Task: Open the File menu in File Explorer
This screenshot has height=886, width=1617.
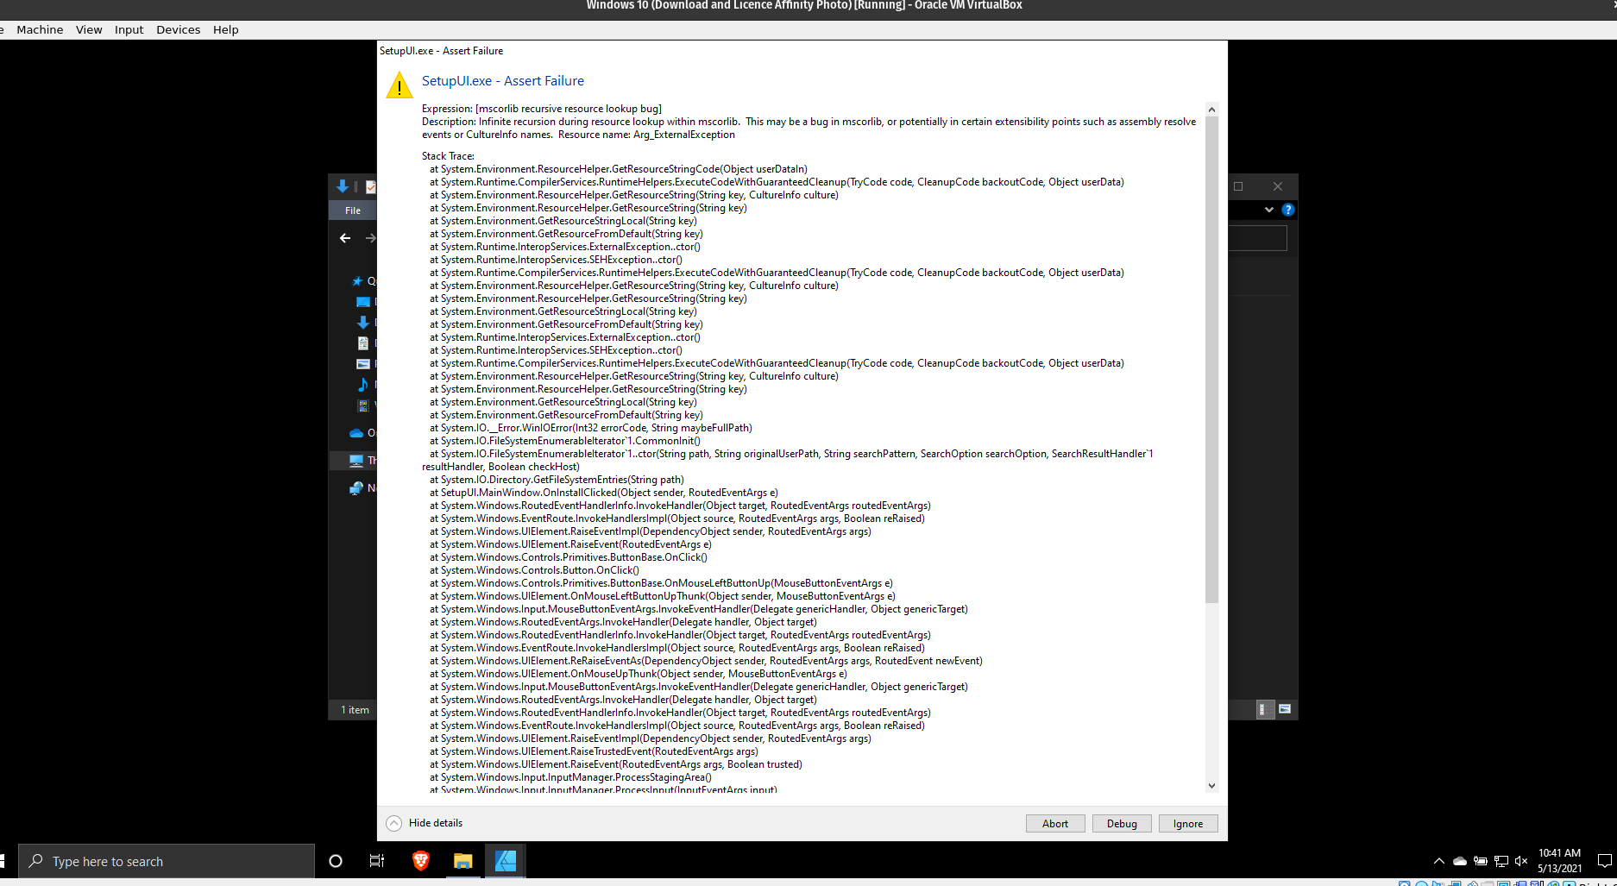Action: coord(352,210)
